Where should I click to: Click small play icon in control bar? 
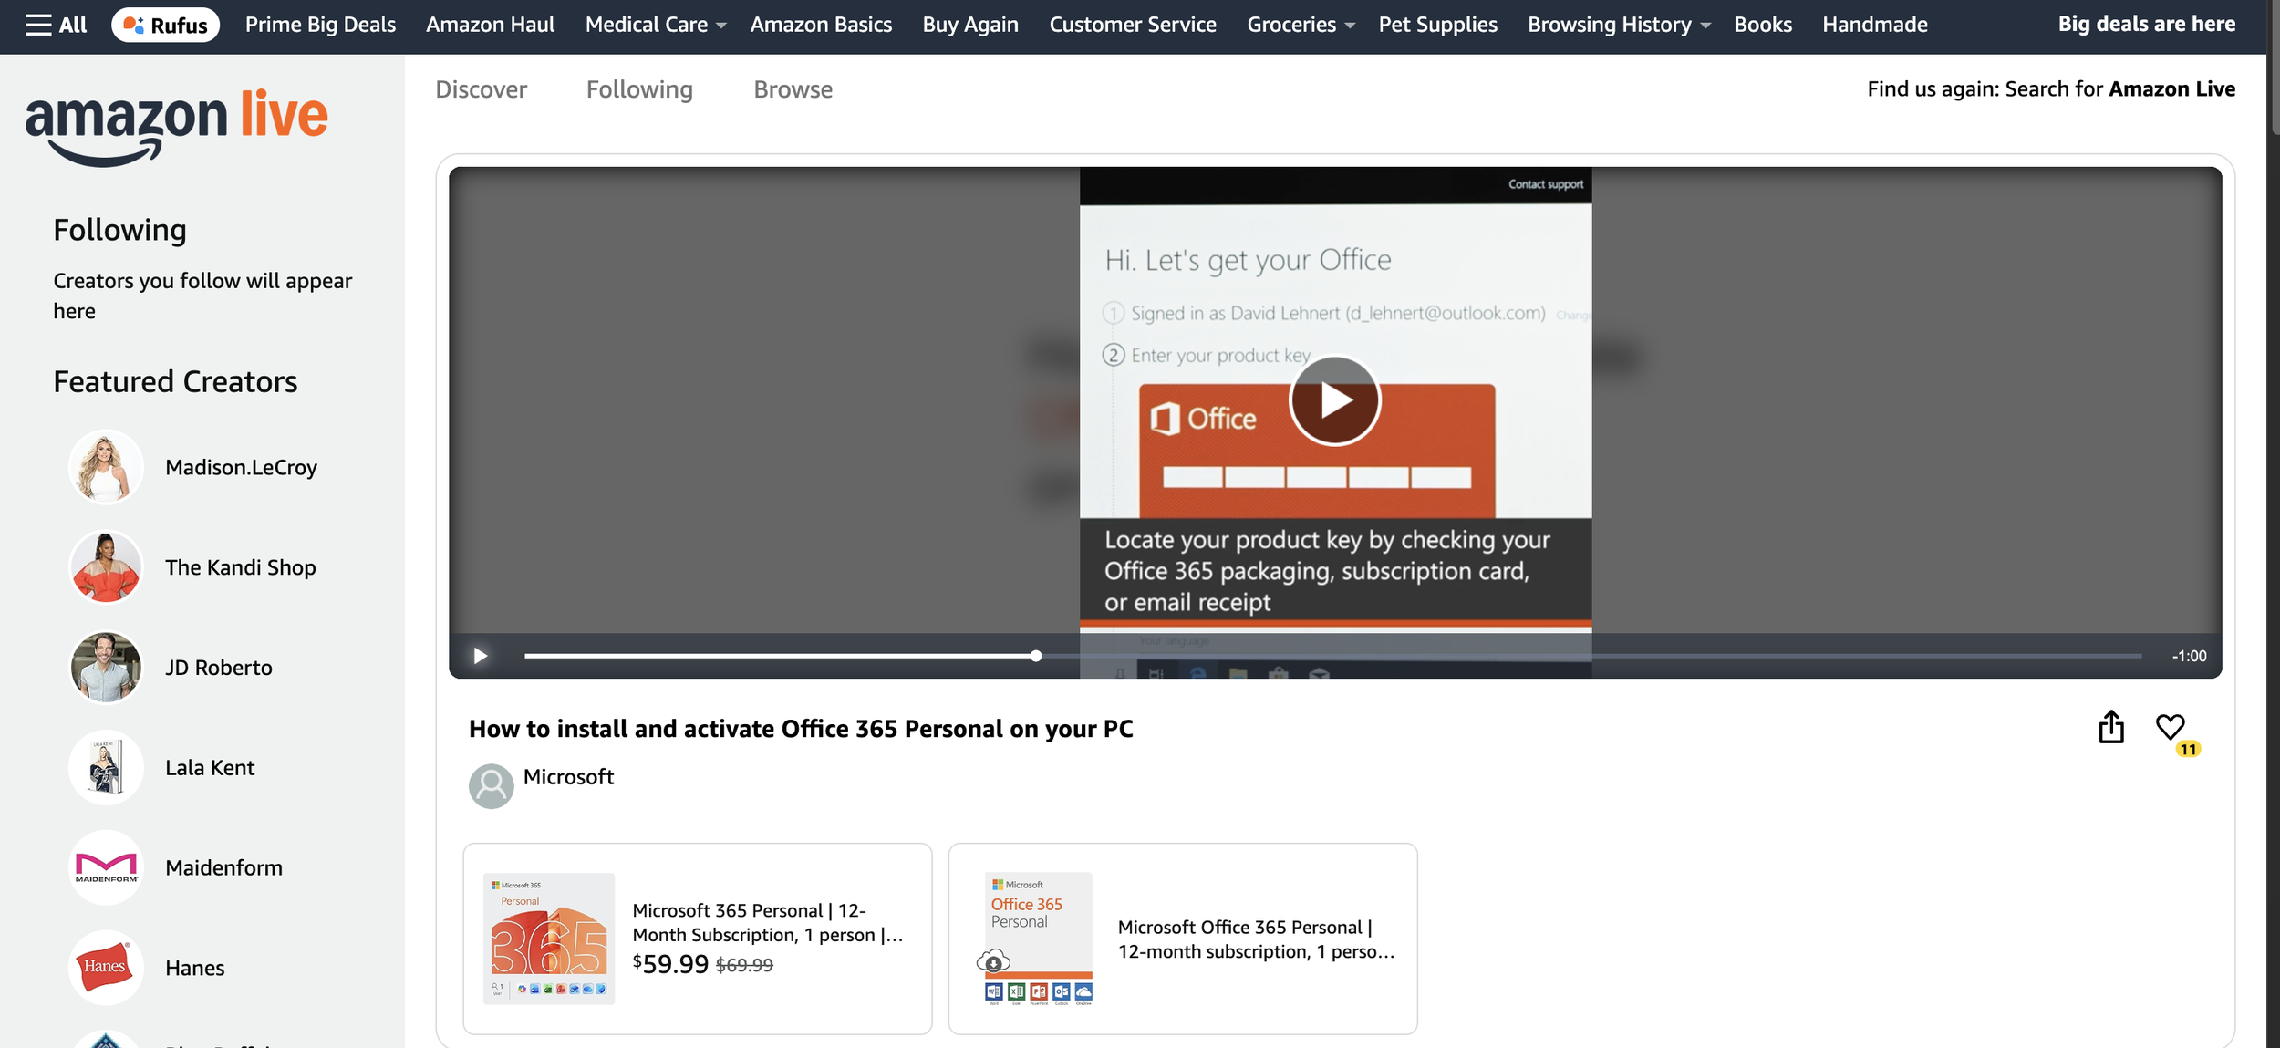[480, 656]
